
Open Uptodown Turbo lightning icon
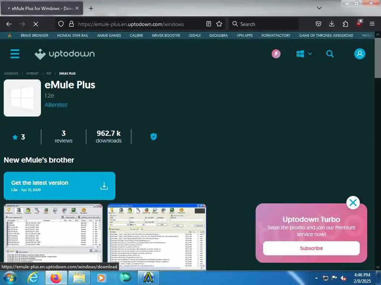[276, 54]
